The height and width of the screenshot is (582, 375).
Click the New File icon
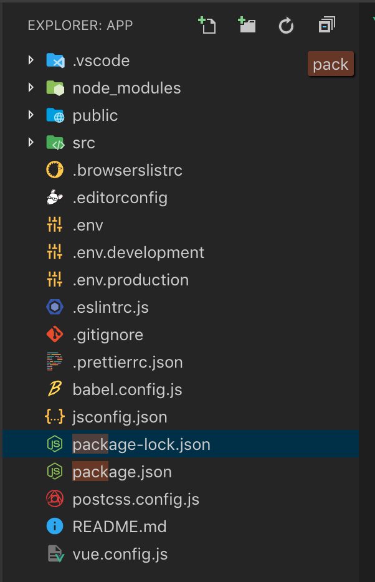click(206, 26)
